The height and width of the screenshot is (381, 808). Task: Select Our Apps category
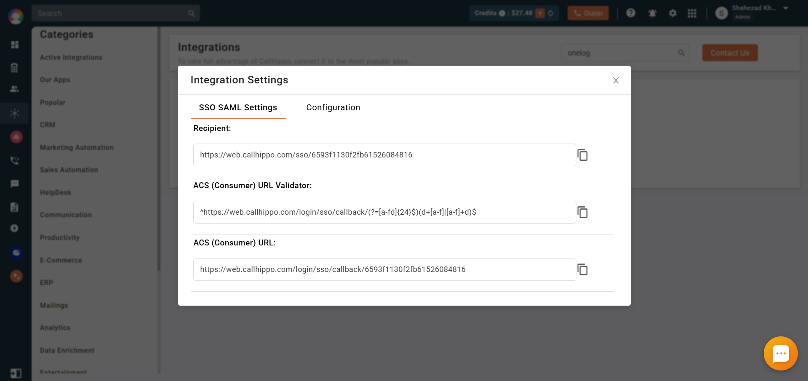coord(55,80)
